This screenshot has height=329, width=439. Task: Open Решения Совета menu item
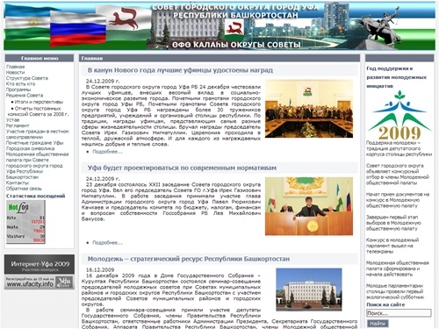(x=25, y=96)
